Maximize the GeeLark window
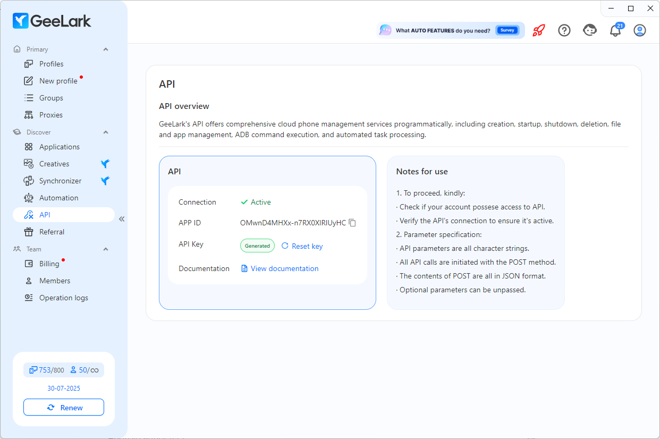The image size is (660, 439). (631, 8)
